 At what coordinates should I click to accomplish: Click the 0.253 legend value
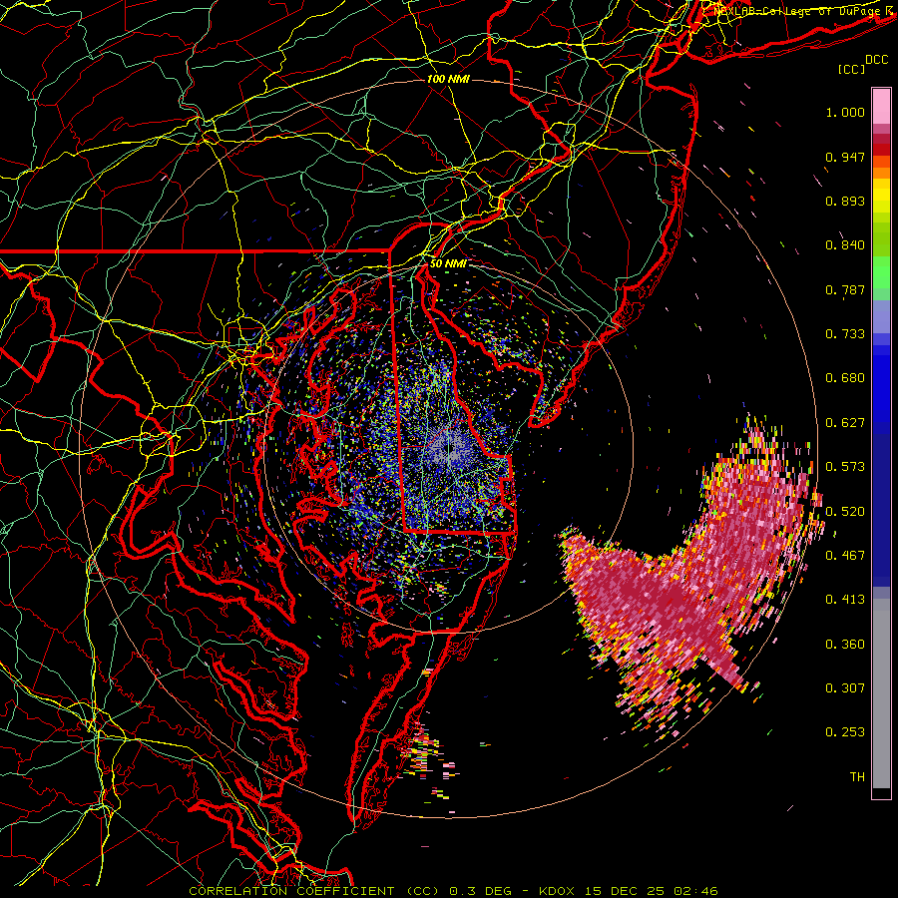[845, 732]
